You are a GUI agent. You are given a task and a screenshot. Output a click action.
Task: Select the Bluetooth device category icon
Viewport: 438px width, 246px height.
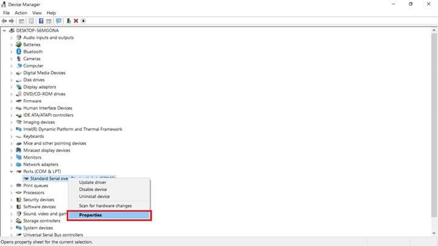pos(19,52)
